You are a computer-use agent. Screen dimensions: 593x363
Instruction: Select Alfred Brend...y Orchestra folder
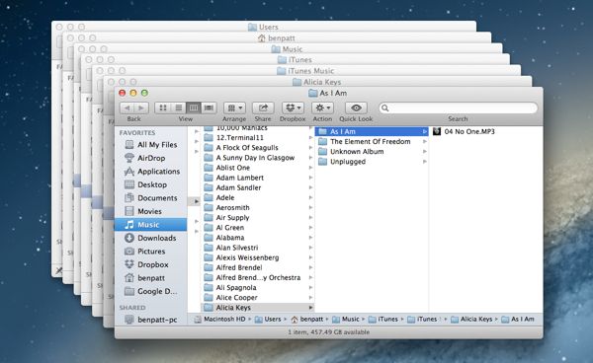(257, 278)
